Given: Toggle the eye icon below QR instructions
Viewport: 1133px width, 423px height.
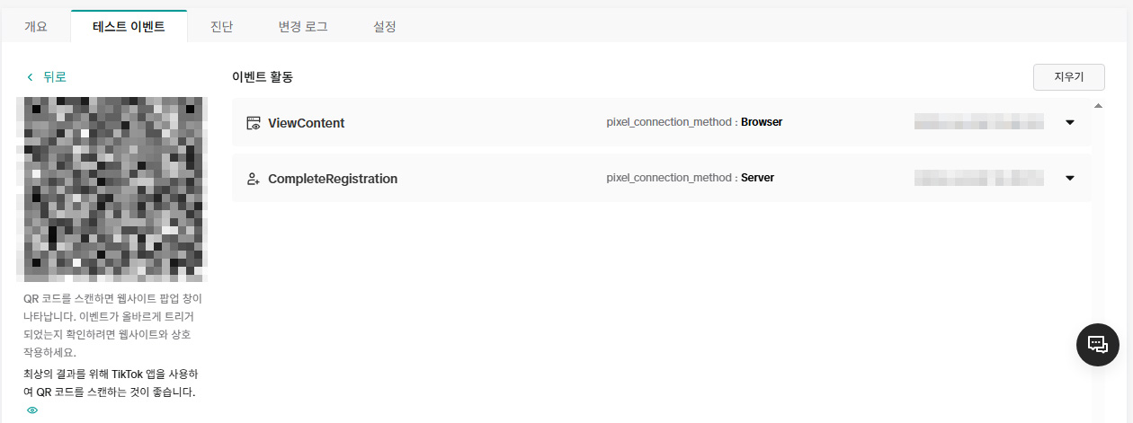Looking at the screenshot, I should click(32, 410).
